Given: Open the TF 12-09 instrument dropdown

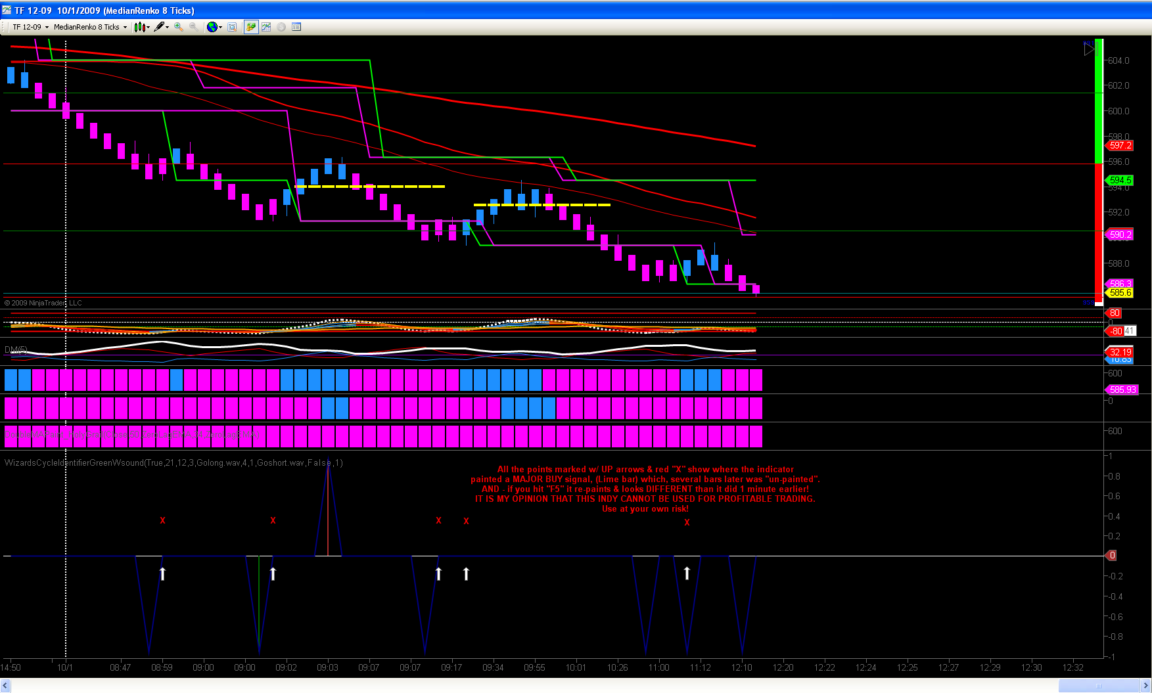Looking at the screenshot, I should [x=30, y=27].
